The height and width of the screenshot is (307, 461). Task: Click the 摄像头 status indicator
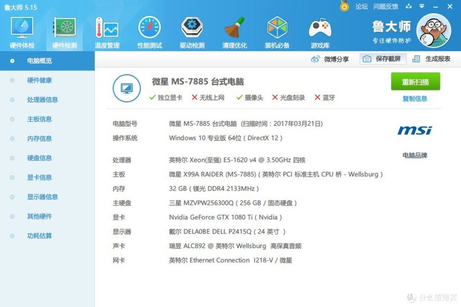click(x=250, y=98)
